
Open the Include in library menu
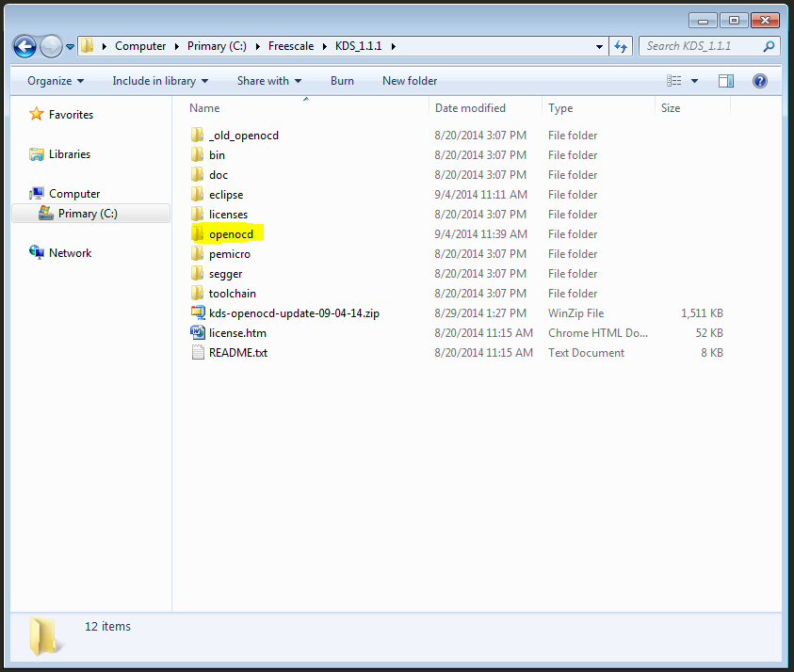coord(160,81)
